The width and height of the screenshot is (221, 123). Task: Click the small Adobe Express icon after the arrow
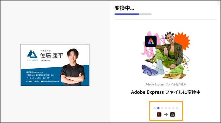[x=172, y=114]
